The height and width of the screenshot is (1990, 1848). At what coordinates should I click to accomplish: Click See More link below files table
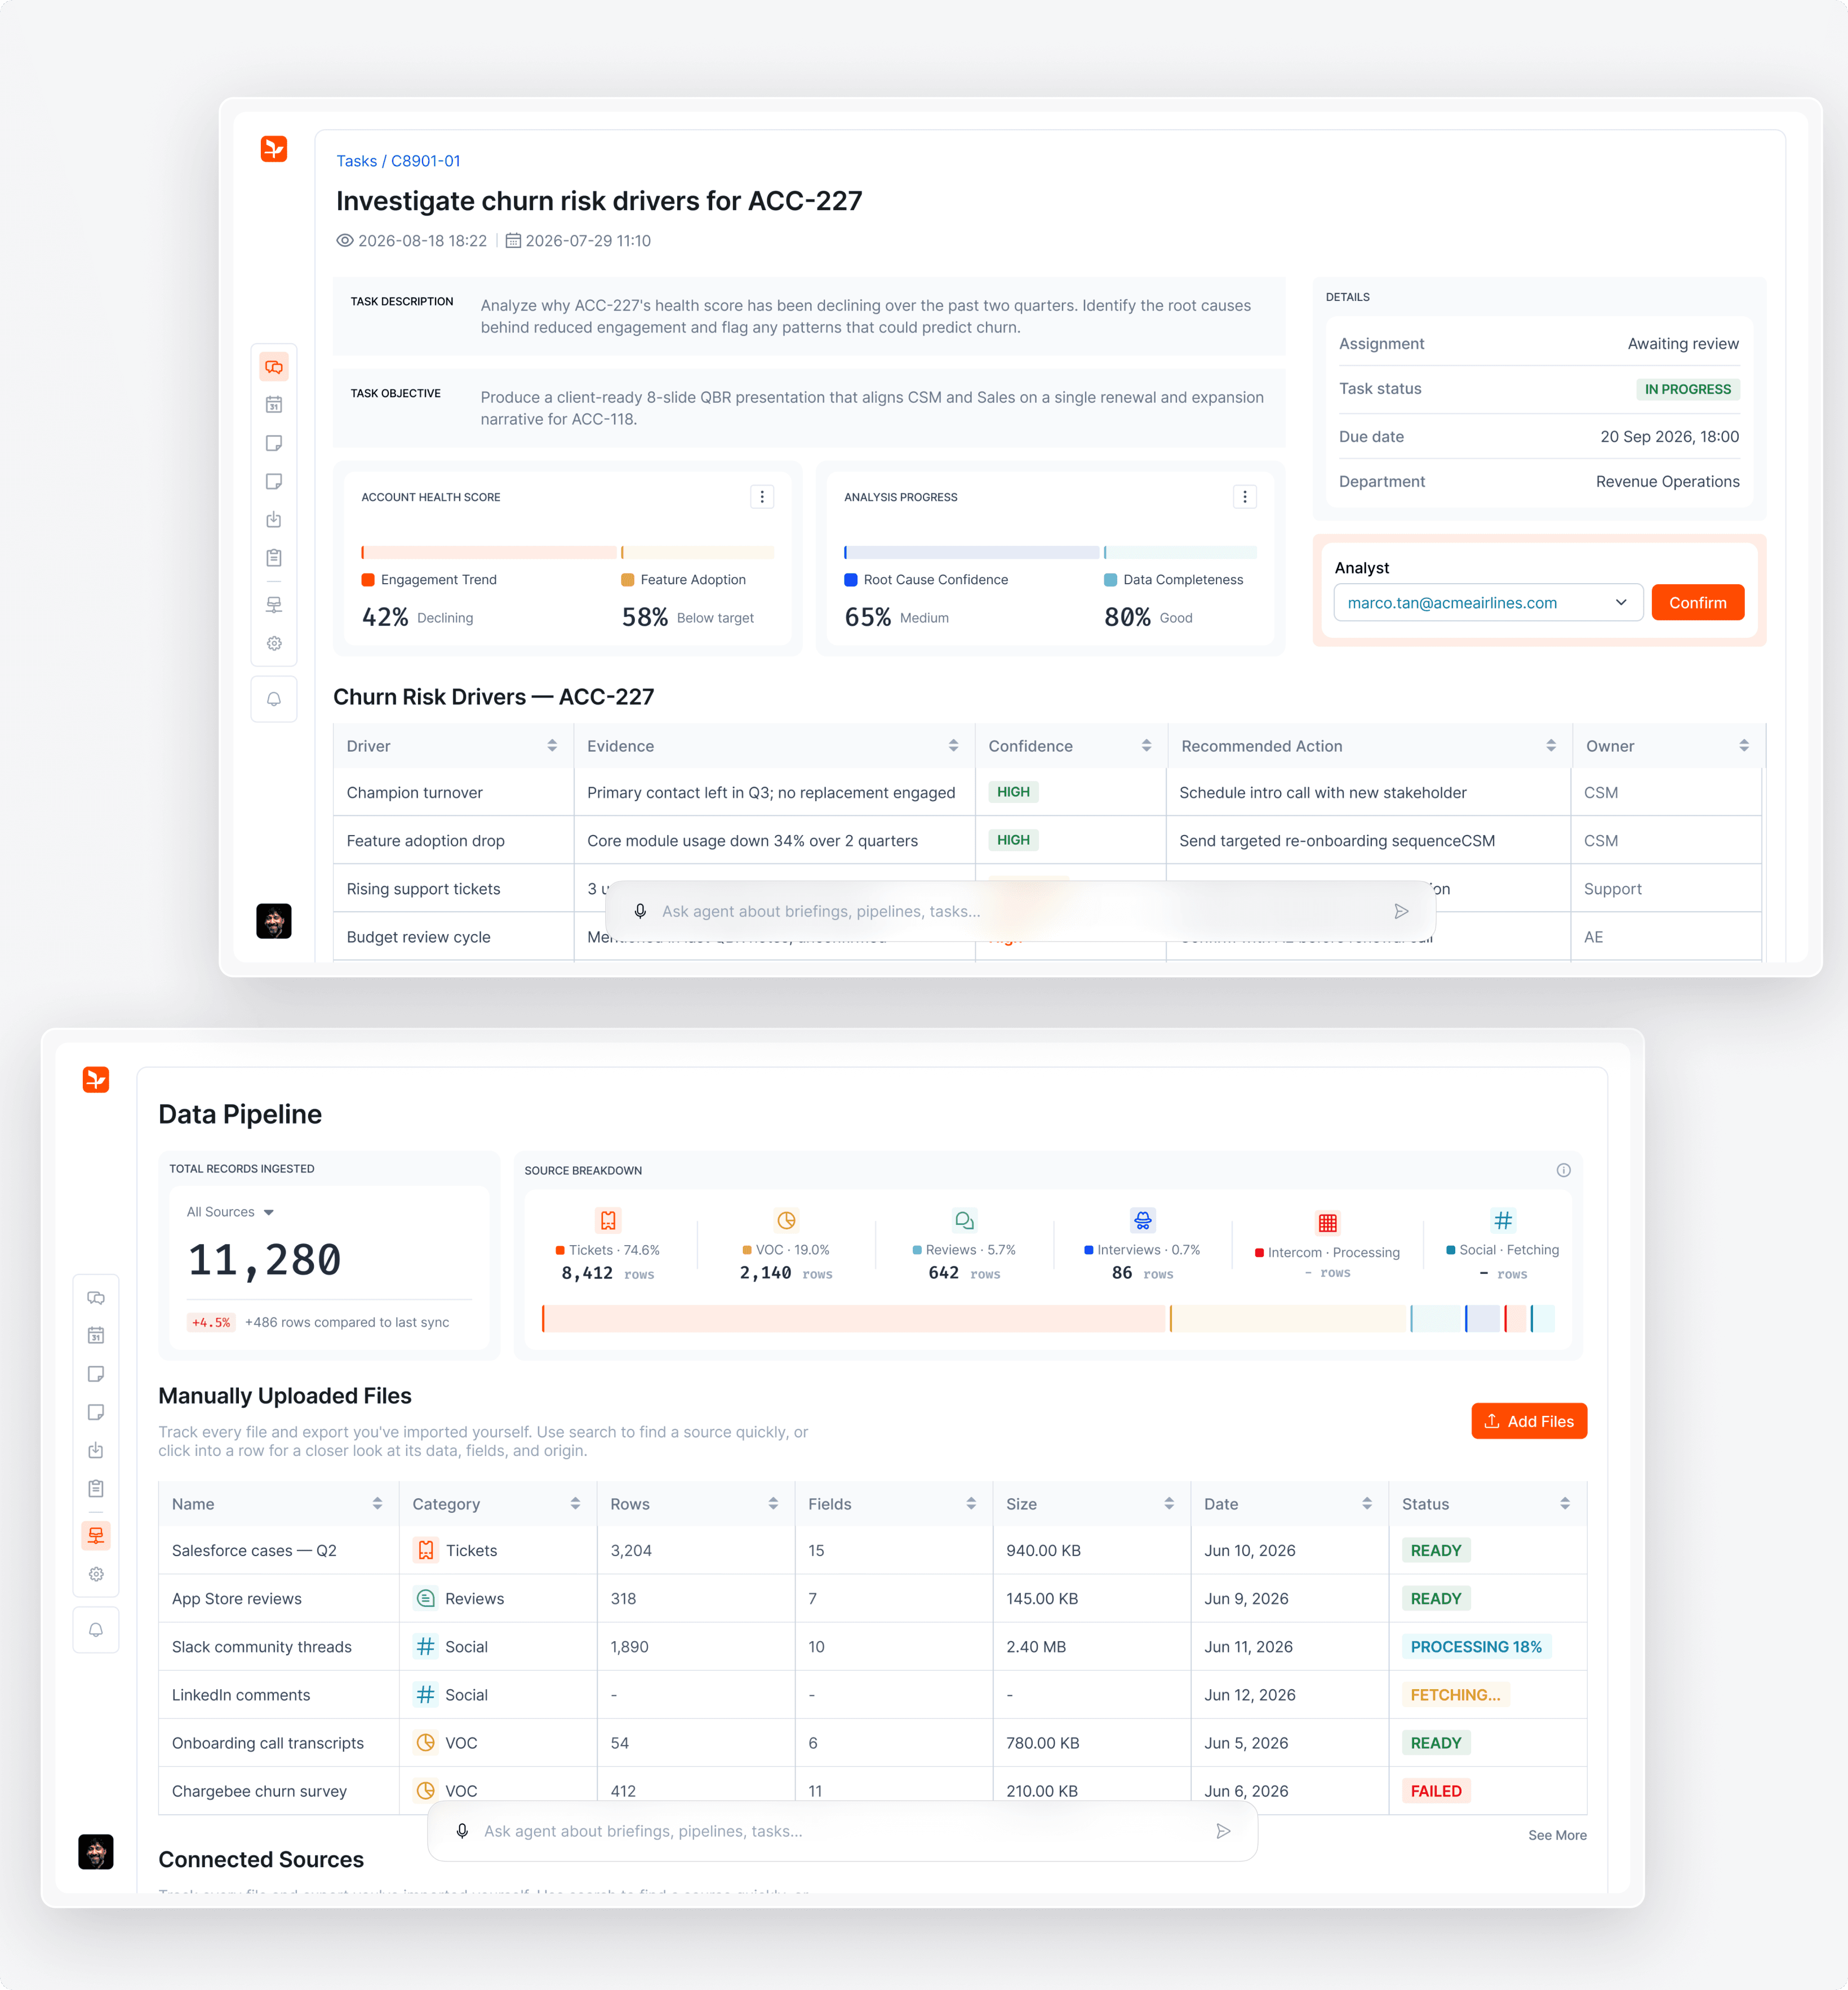pos(1557,1835)
